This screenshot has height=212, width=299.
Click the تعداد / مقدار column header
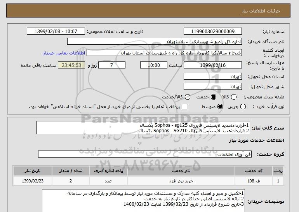(x=71, y=171)
